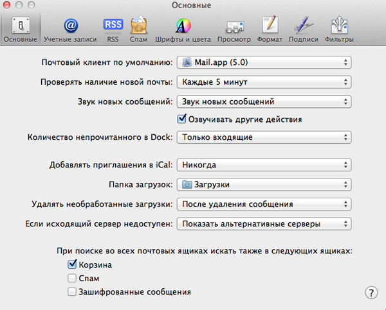Click the help question mark button
386x310 pixels.
(371, 293)
